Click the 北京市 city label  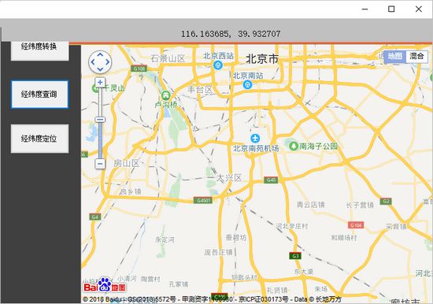pyautogui.click(x=262, y=59)
